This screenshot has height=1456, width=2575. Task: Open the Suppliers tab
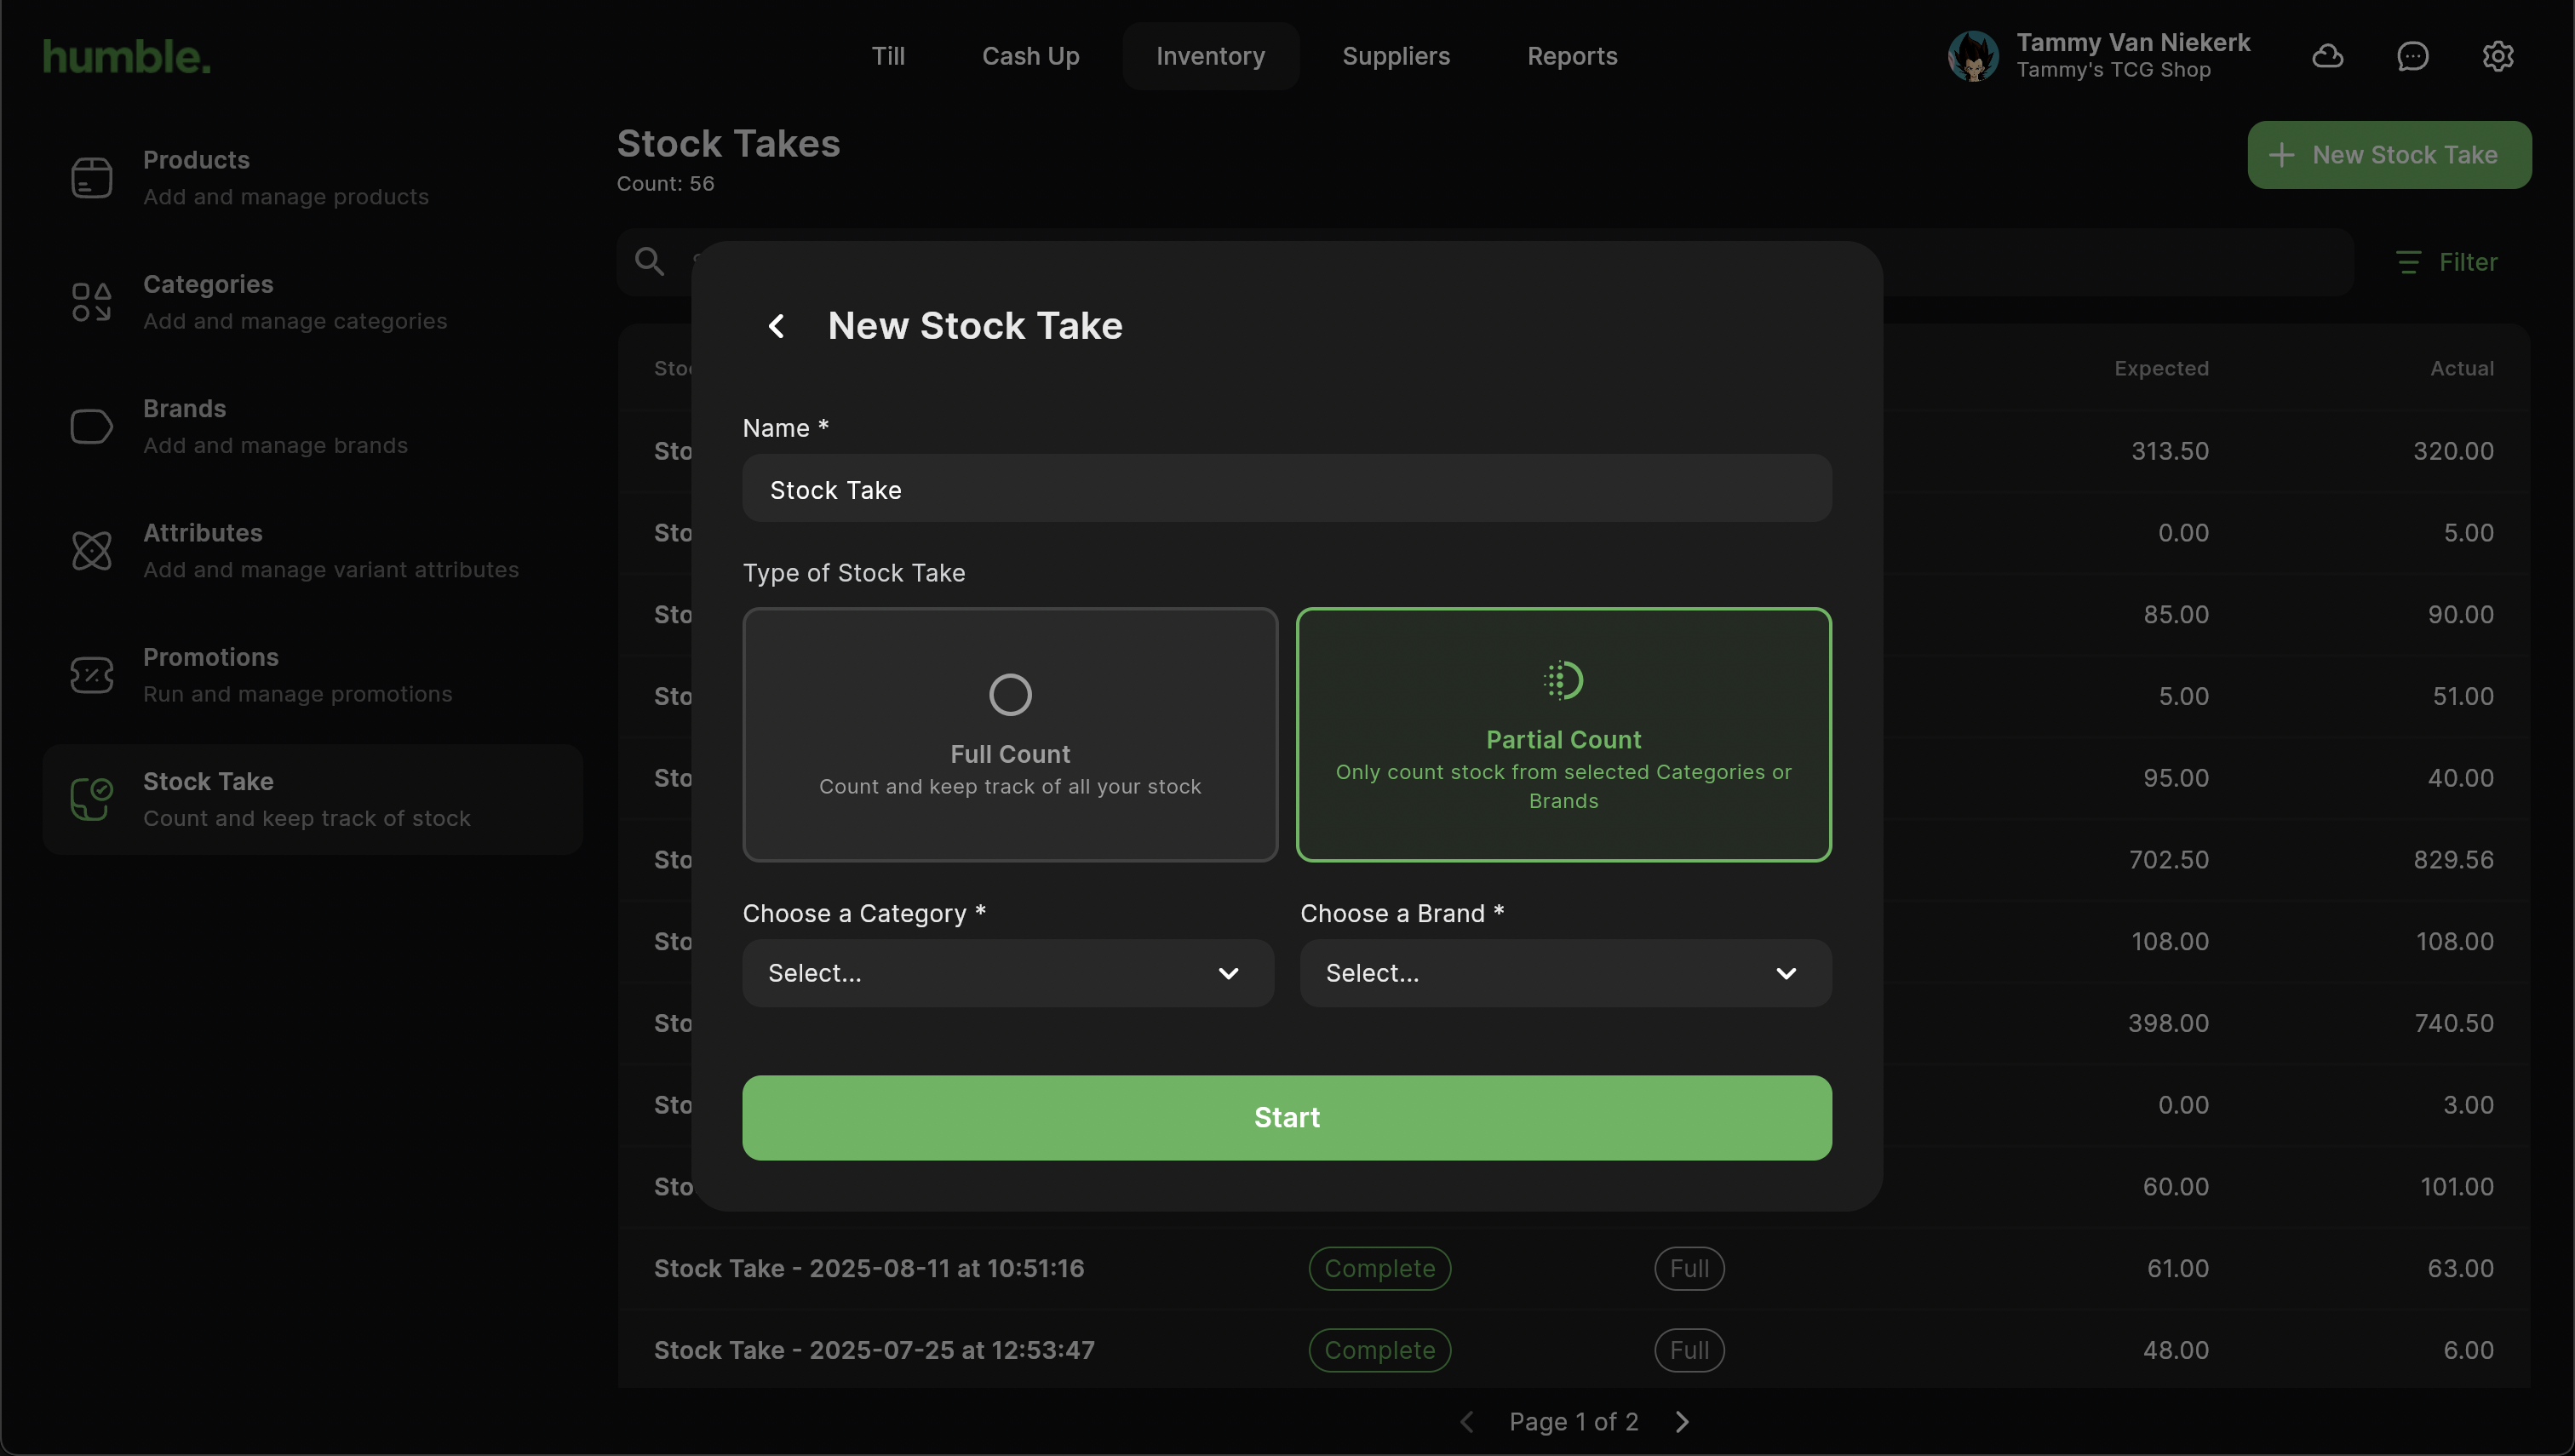coord(1395,56)
